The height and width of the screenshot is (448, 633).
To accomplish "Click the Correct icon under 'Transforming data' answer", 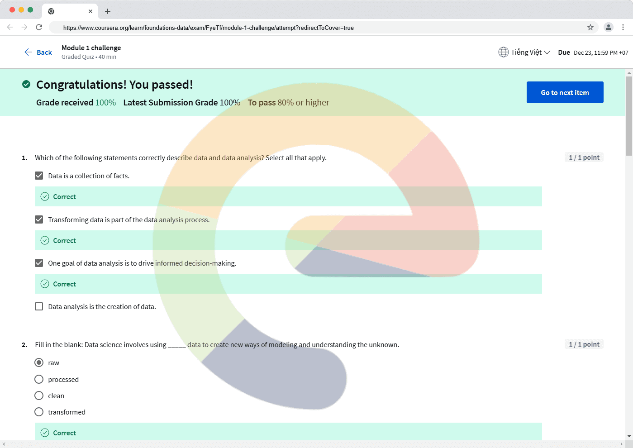I will coord(45,240).
